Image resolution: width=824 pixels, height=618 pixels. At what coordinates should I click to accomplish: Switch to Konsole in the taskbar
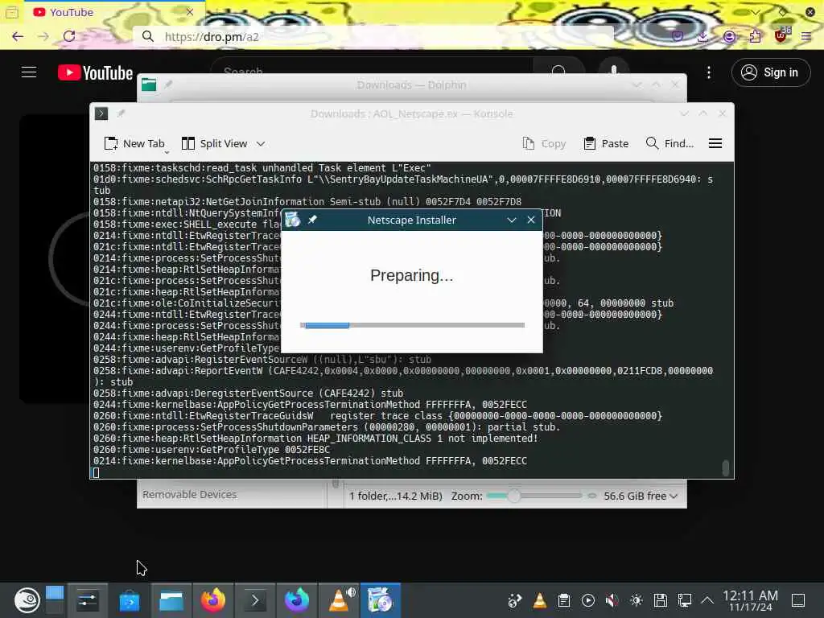(x=255, y=600)
